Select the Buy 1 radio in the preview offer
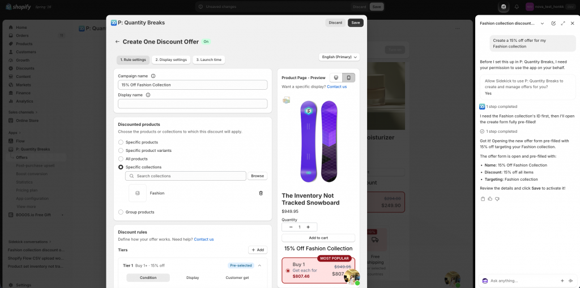 (288, 270)
